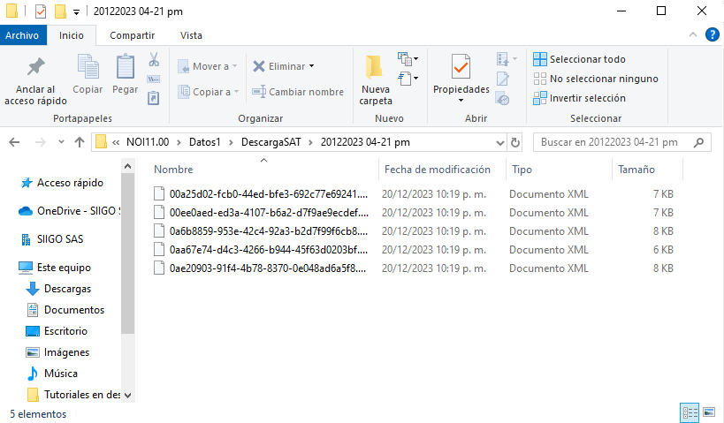Viewport: 724px width, 423px height.
Task: Open the Archivo menu tab
Action: pyautogui.click(x=22, y=35)
